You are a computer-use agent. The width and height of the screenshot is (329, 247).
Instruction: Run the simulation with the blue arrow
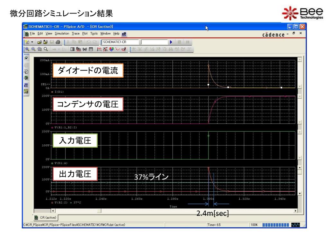pyautogui.click(x=171, y=42)
